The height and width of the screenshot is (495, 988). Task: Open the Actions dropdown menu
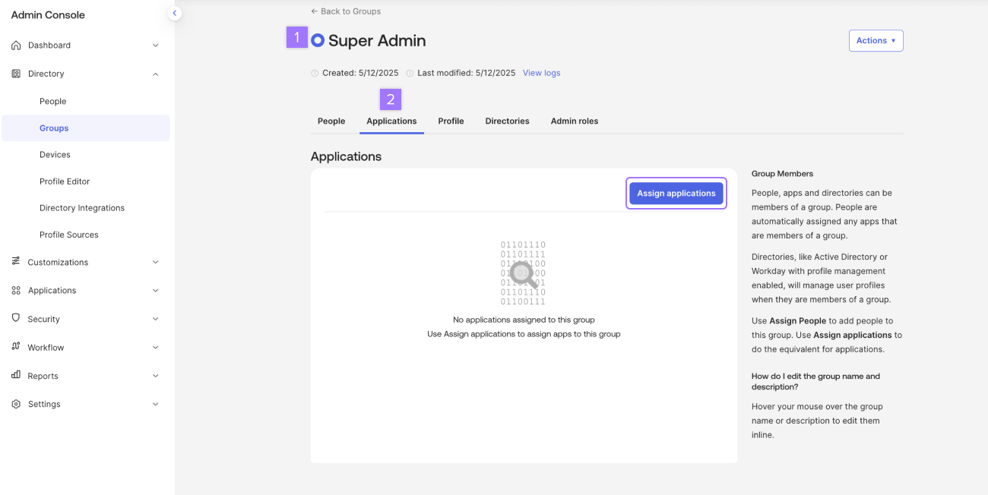tap(876, 41)
